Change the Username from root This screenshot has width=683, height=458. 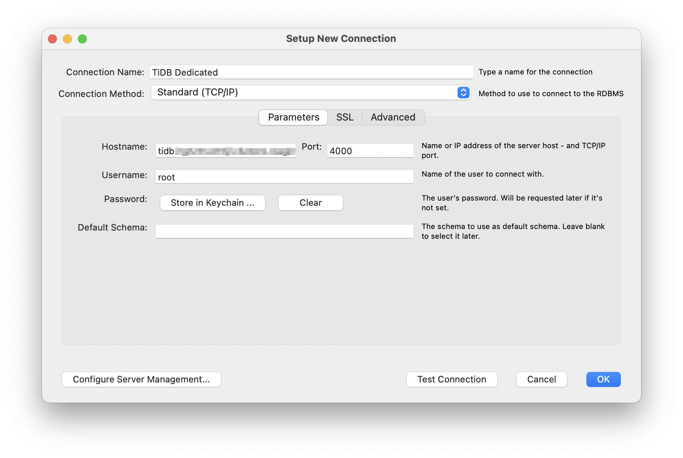pyautogui.click(x=284, y=177)
